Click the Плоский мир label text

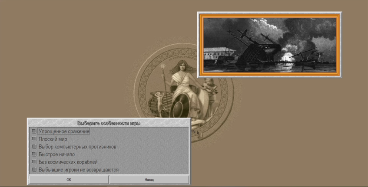[x=53, y=139]
